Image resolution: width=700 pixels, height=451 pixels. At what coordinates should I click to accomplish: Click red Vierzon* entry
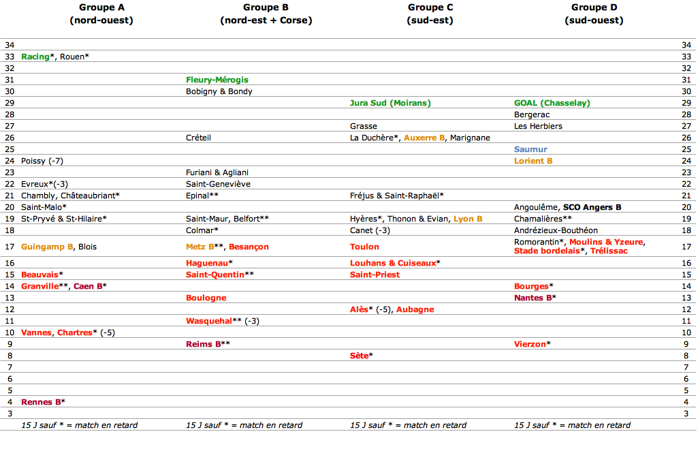click(532, 344)
